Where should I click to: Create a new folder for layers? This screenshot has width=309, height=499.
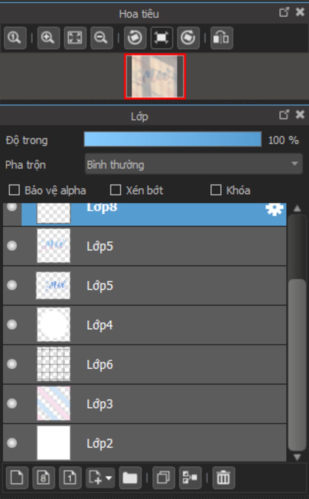click(130, 478)
